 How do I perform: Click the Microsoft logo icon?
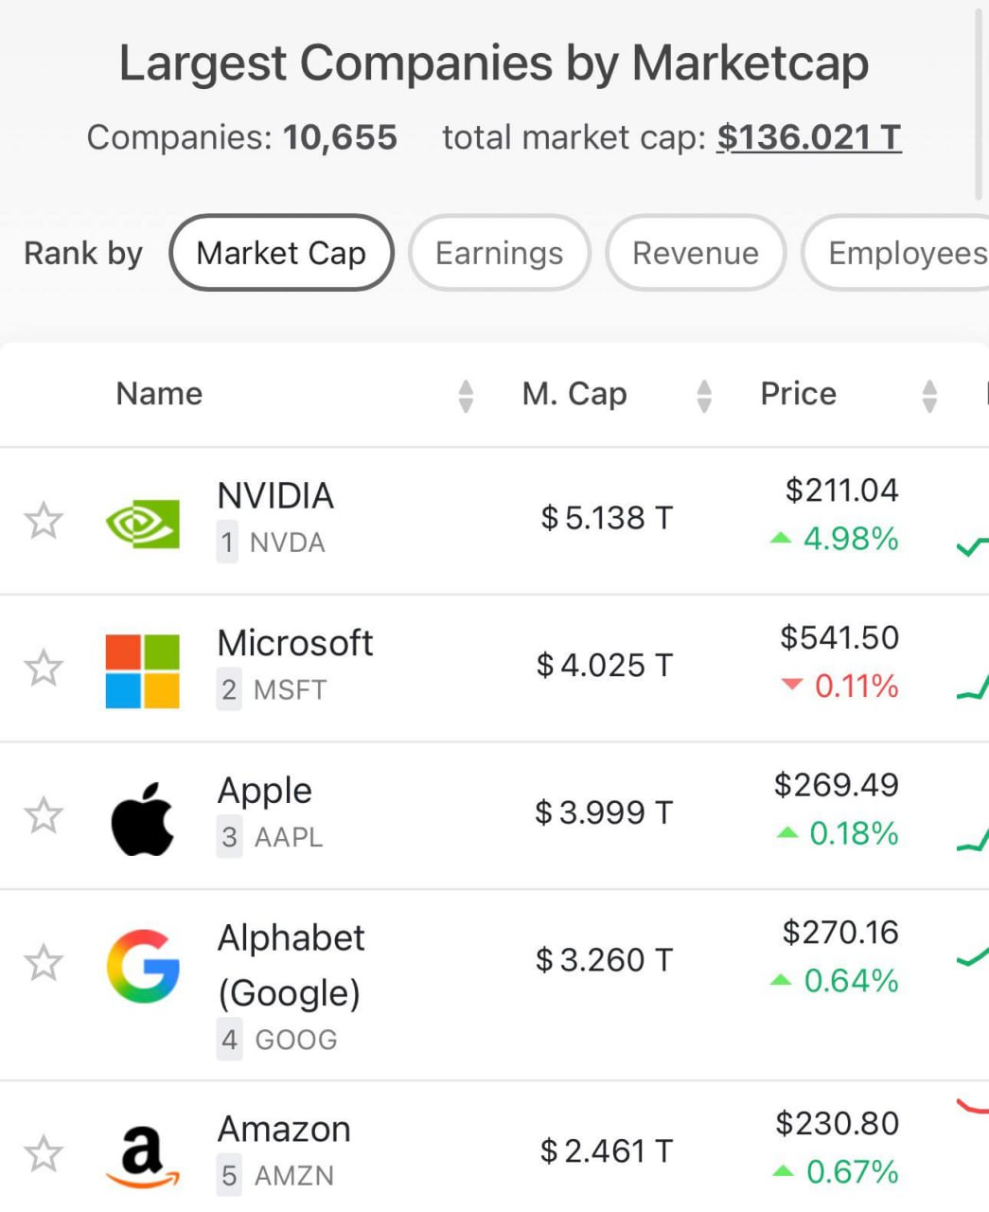click(x=142, y=670)
